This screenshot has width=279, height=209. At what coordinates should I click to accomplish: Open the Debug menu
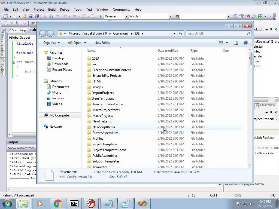[x=65, y=10]
